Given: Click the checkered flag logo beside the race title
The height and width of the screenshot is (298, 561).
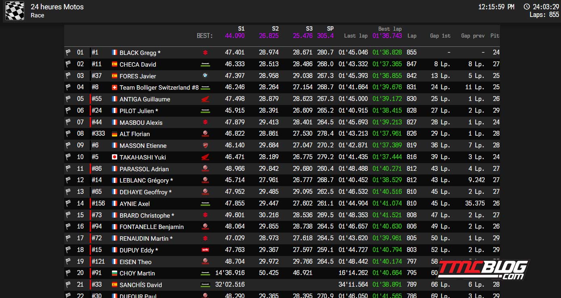Looking at the screenshot, I should click(x=15, y=11).
